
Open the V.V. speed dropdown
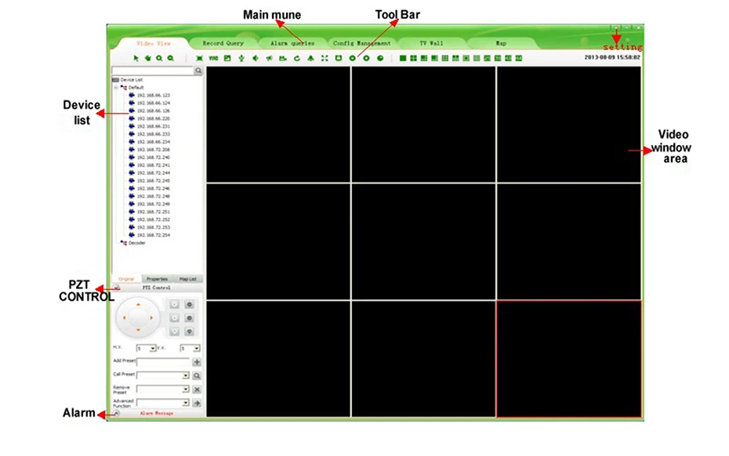pos(197,348)
